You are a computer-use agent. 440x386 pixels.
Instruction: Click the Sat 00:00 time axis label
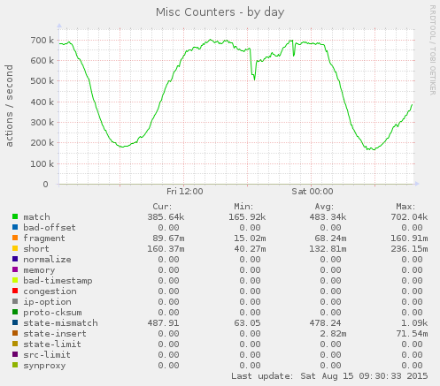pos(313,192)
